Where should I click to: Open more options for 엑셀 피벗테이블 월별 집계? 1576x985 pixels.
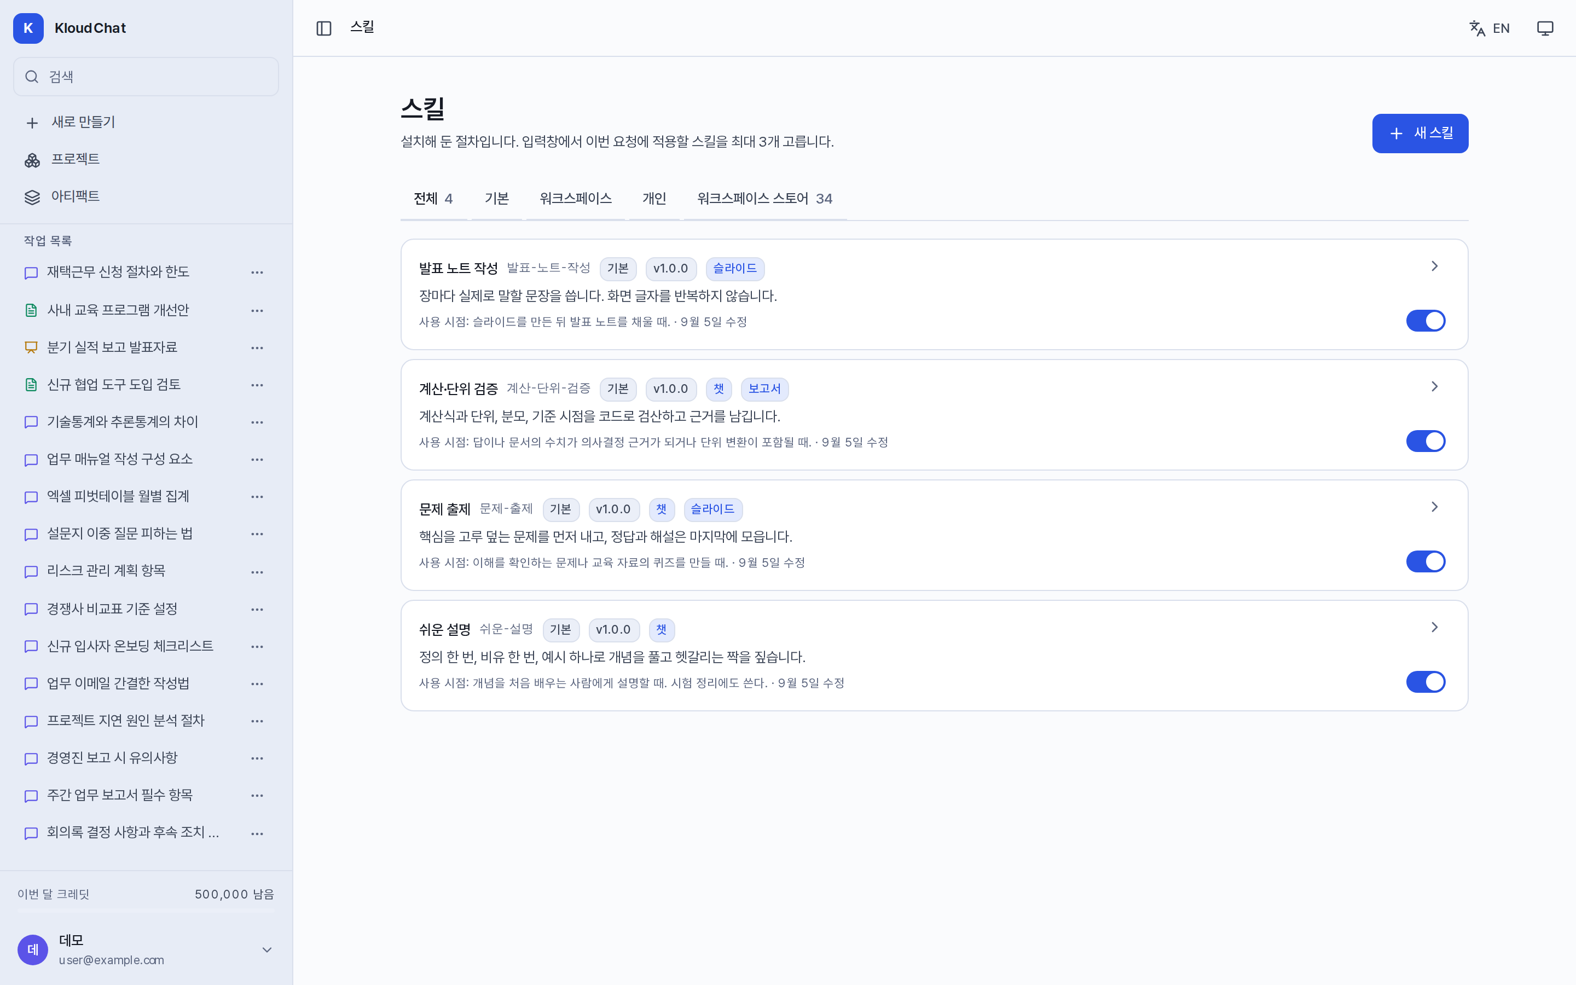click(x=257, y=496)
